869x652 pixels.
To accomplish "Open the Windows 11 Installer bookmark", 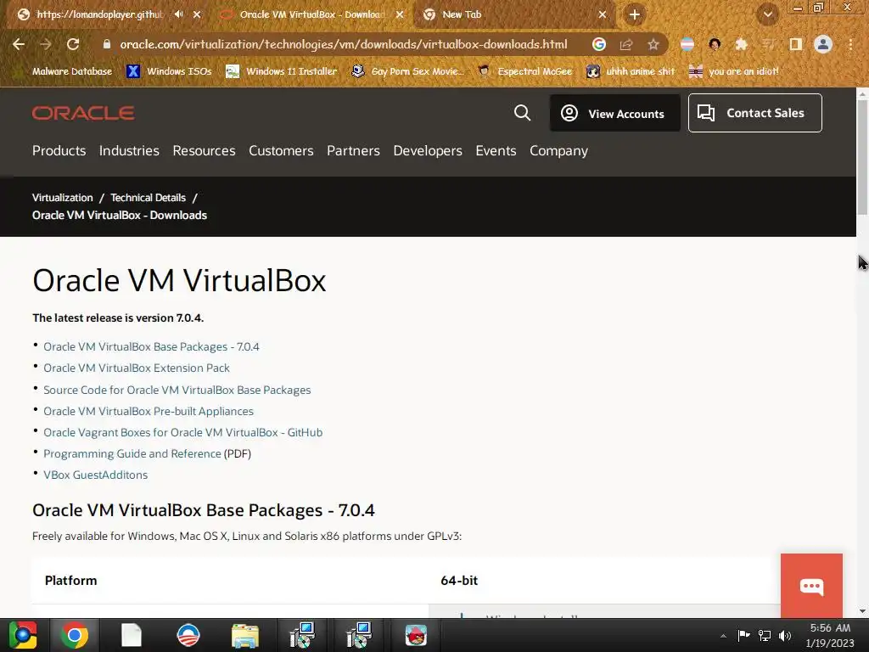I will pos(282,71).
